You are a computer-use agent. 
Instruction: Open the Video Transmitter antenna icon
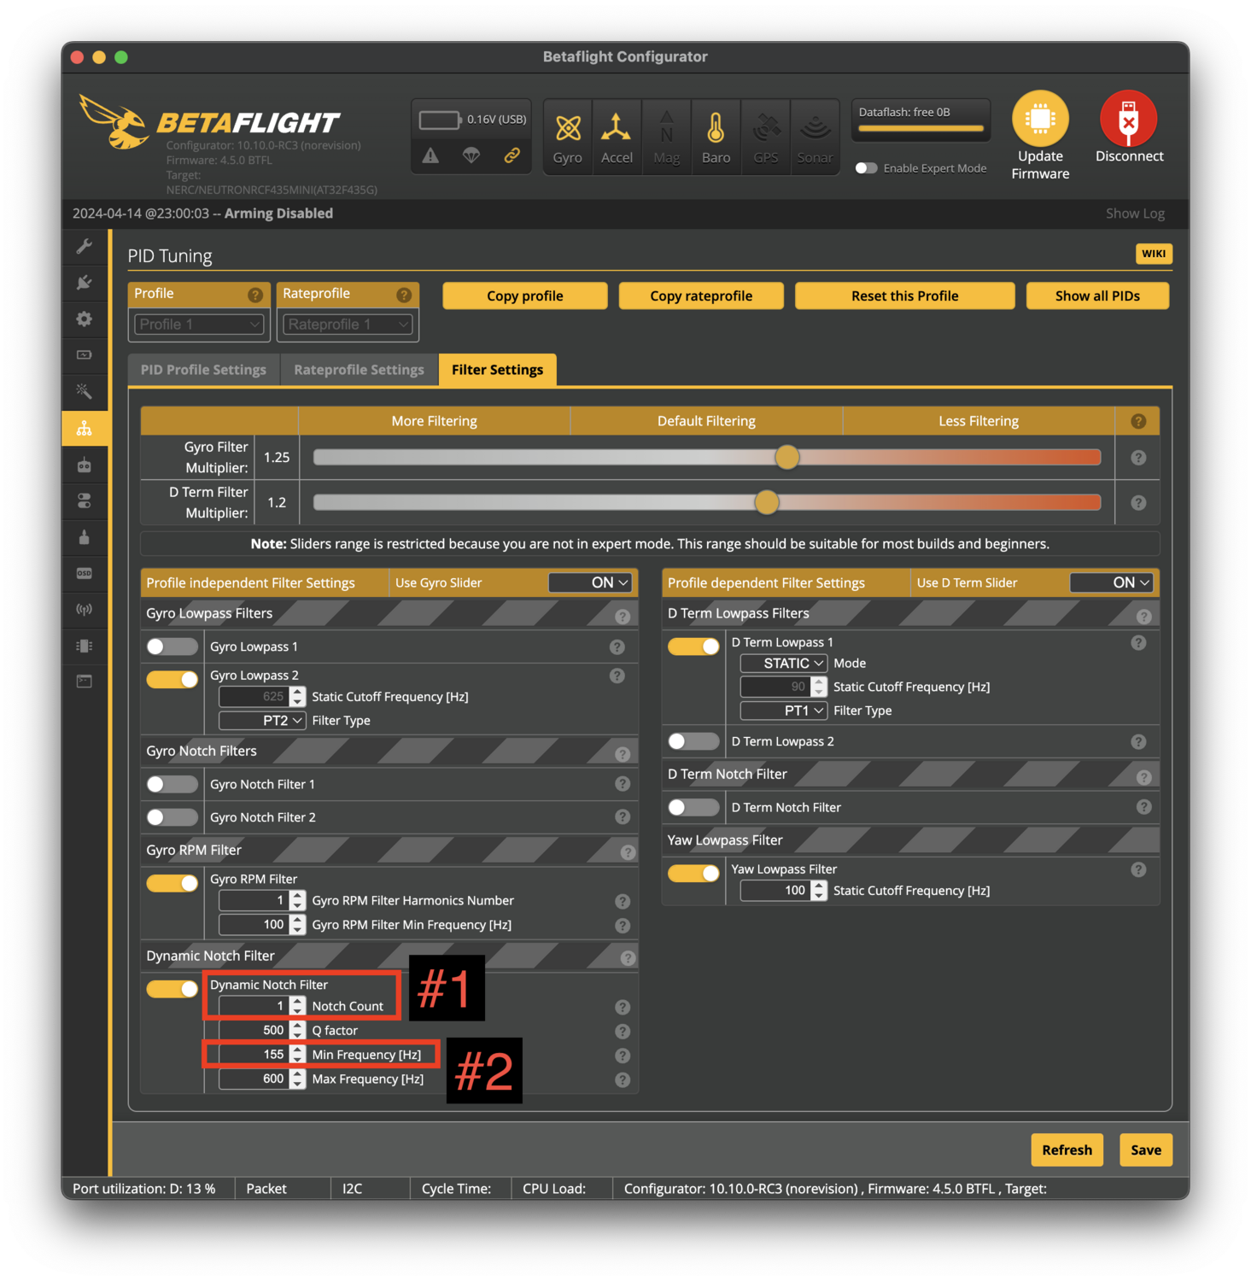tap(85, 610)
